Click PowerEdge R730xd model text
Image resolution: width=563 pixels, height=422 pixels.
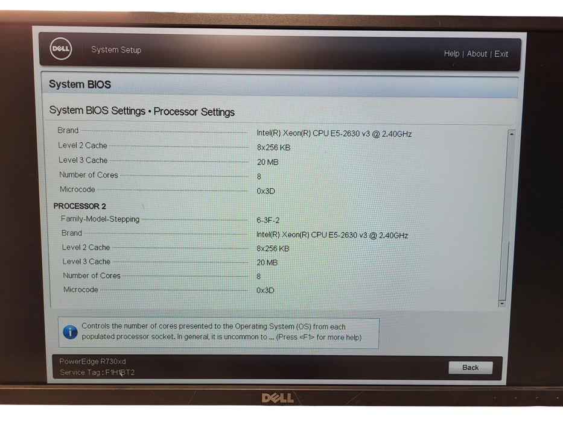(93, 361)
